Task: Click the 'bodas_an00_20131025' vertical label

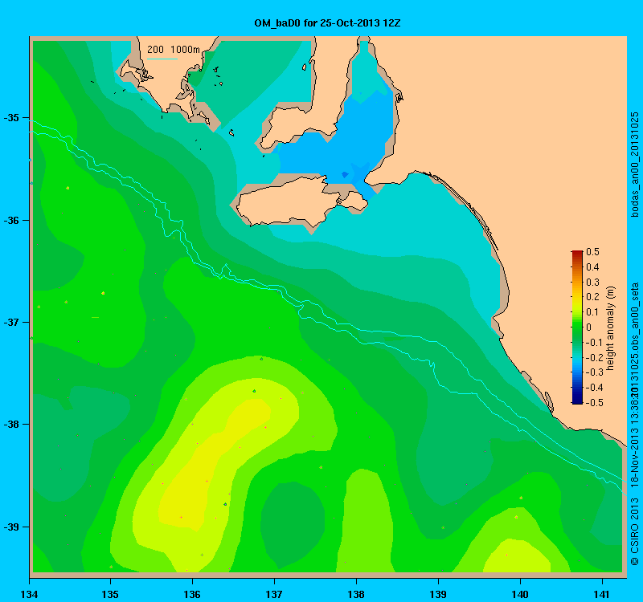Action: pos(634,165)
